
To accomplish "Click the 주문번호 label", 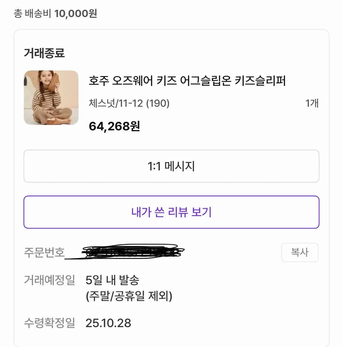I will click(44, 252).
